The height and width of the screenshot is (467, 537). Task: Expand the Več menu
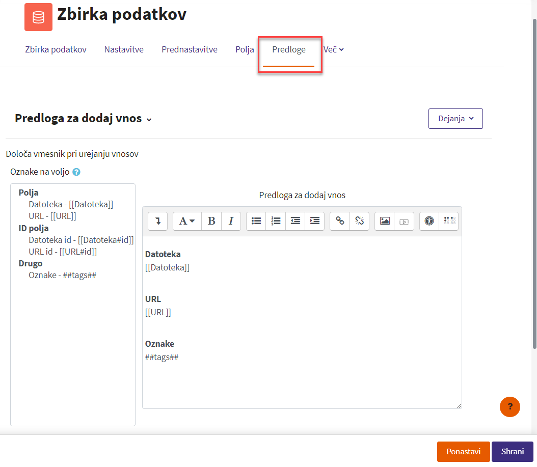tap(334, 49)
